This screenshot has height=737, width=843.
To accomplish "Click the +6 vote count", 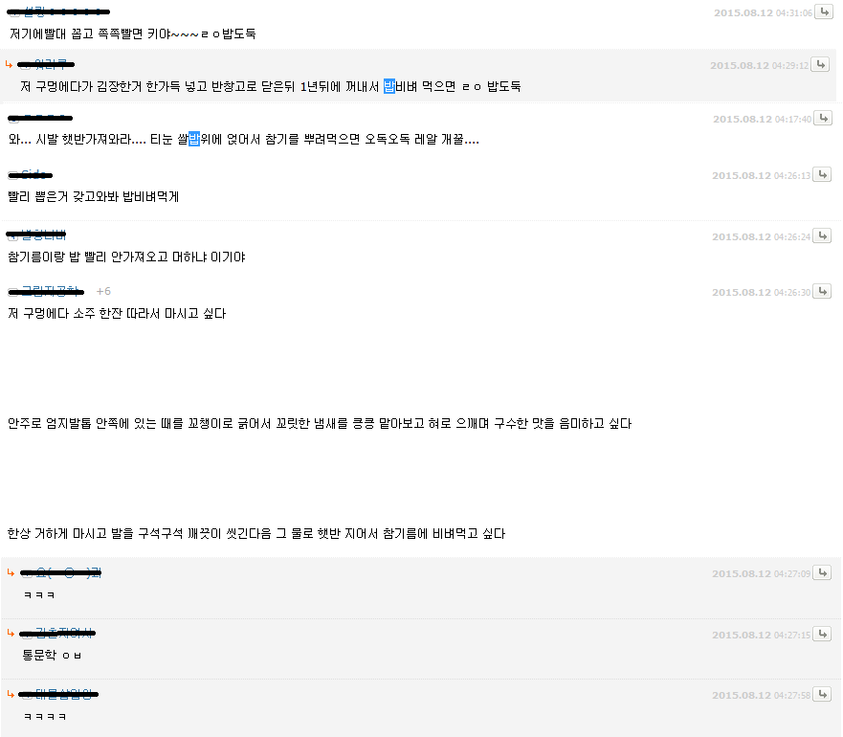I will click(103, 291).
